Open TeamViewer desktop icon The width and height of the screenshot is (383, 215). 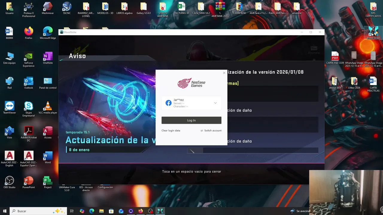point(10,107)
